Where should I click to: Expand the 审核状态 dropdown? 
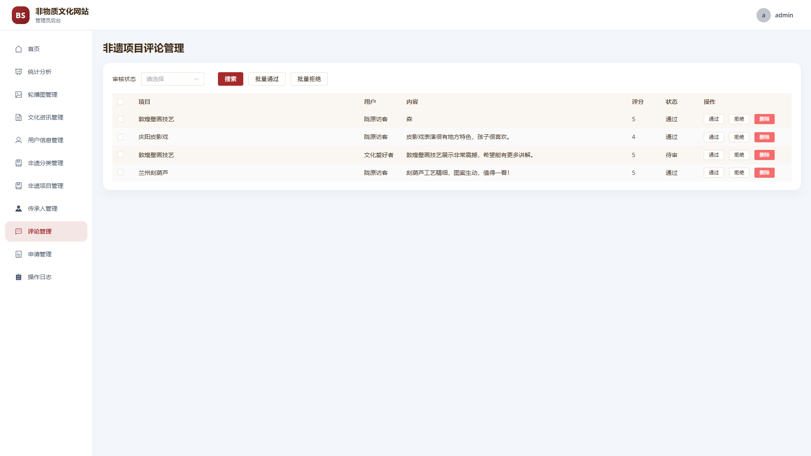click(x=173, y=79)
